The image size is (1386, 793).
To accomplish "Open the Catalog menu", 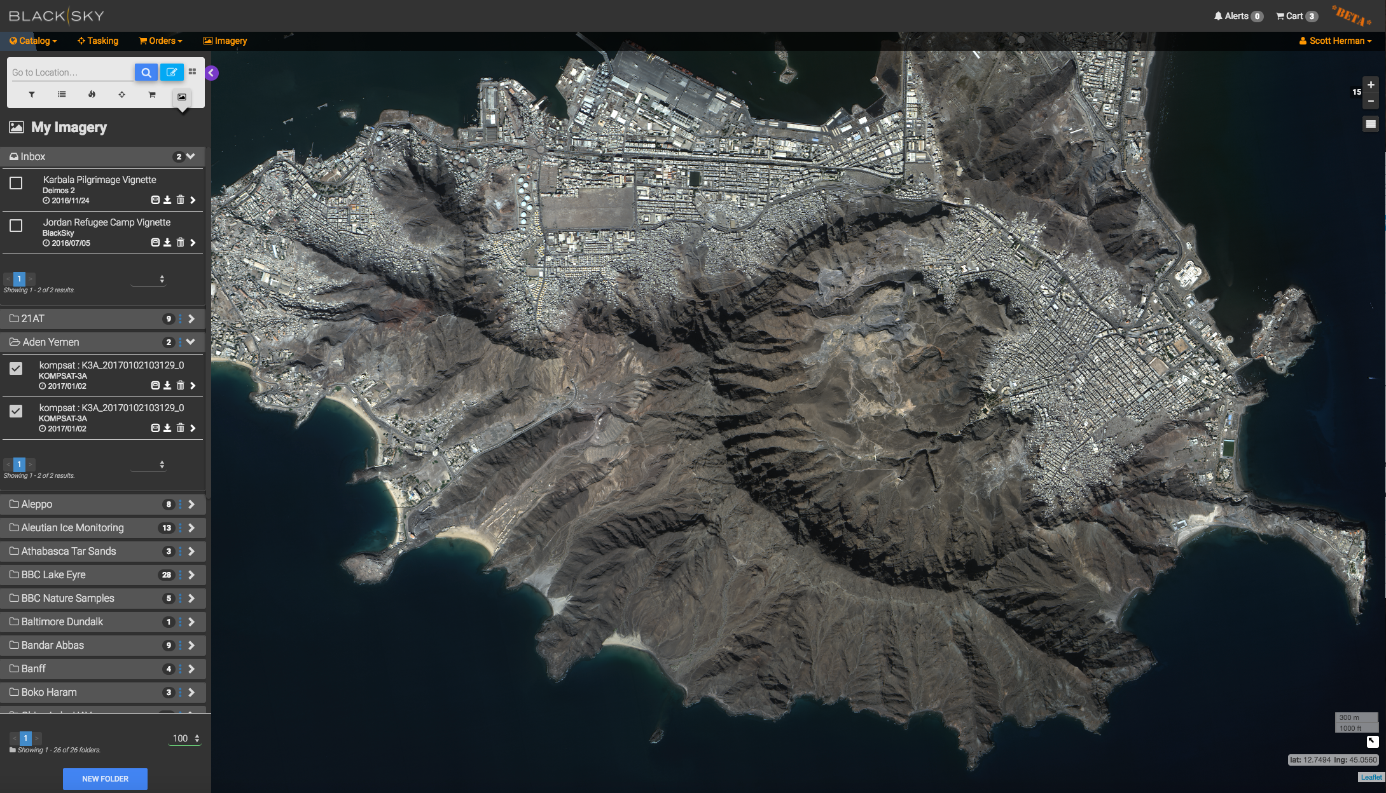I will (34, 41).
